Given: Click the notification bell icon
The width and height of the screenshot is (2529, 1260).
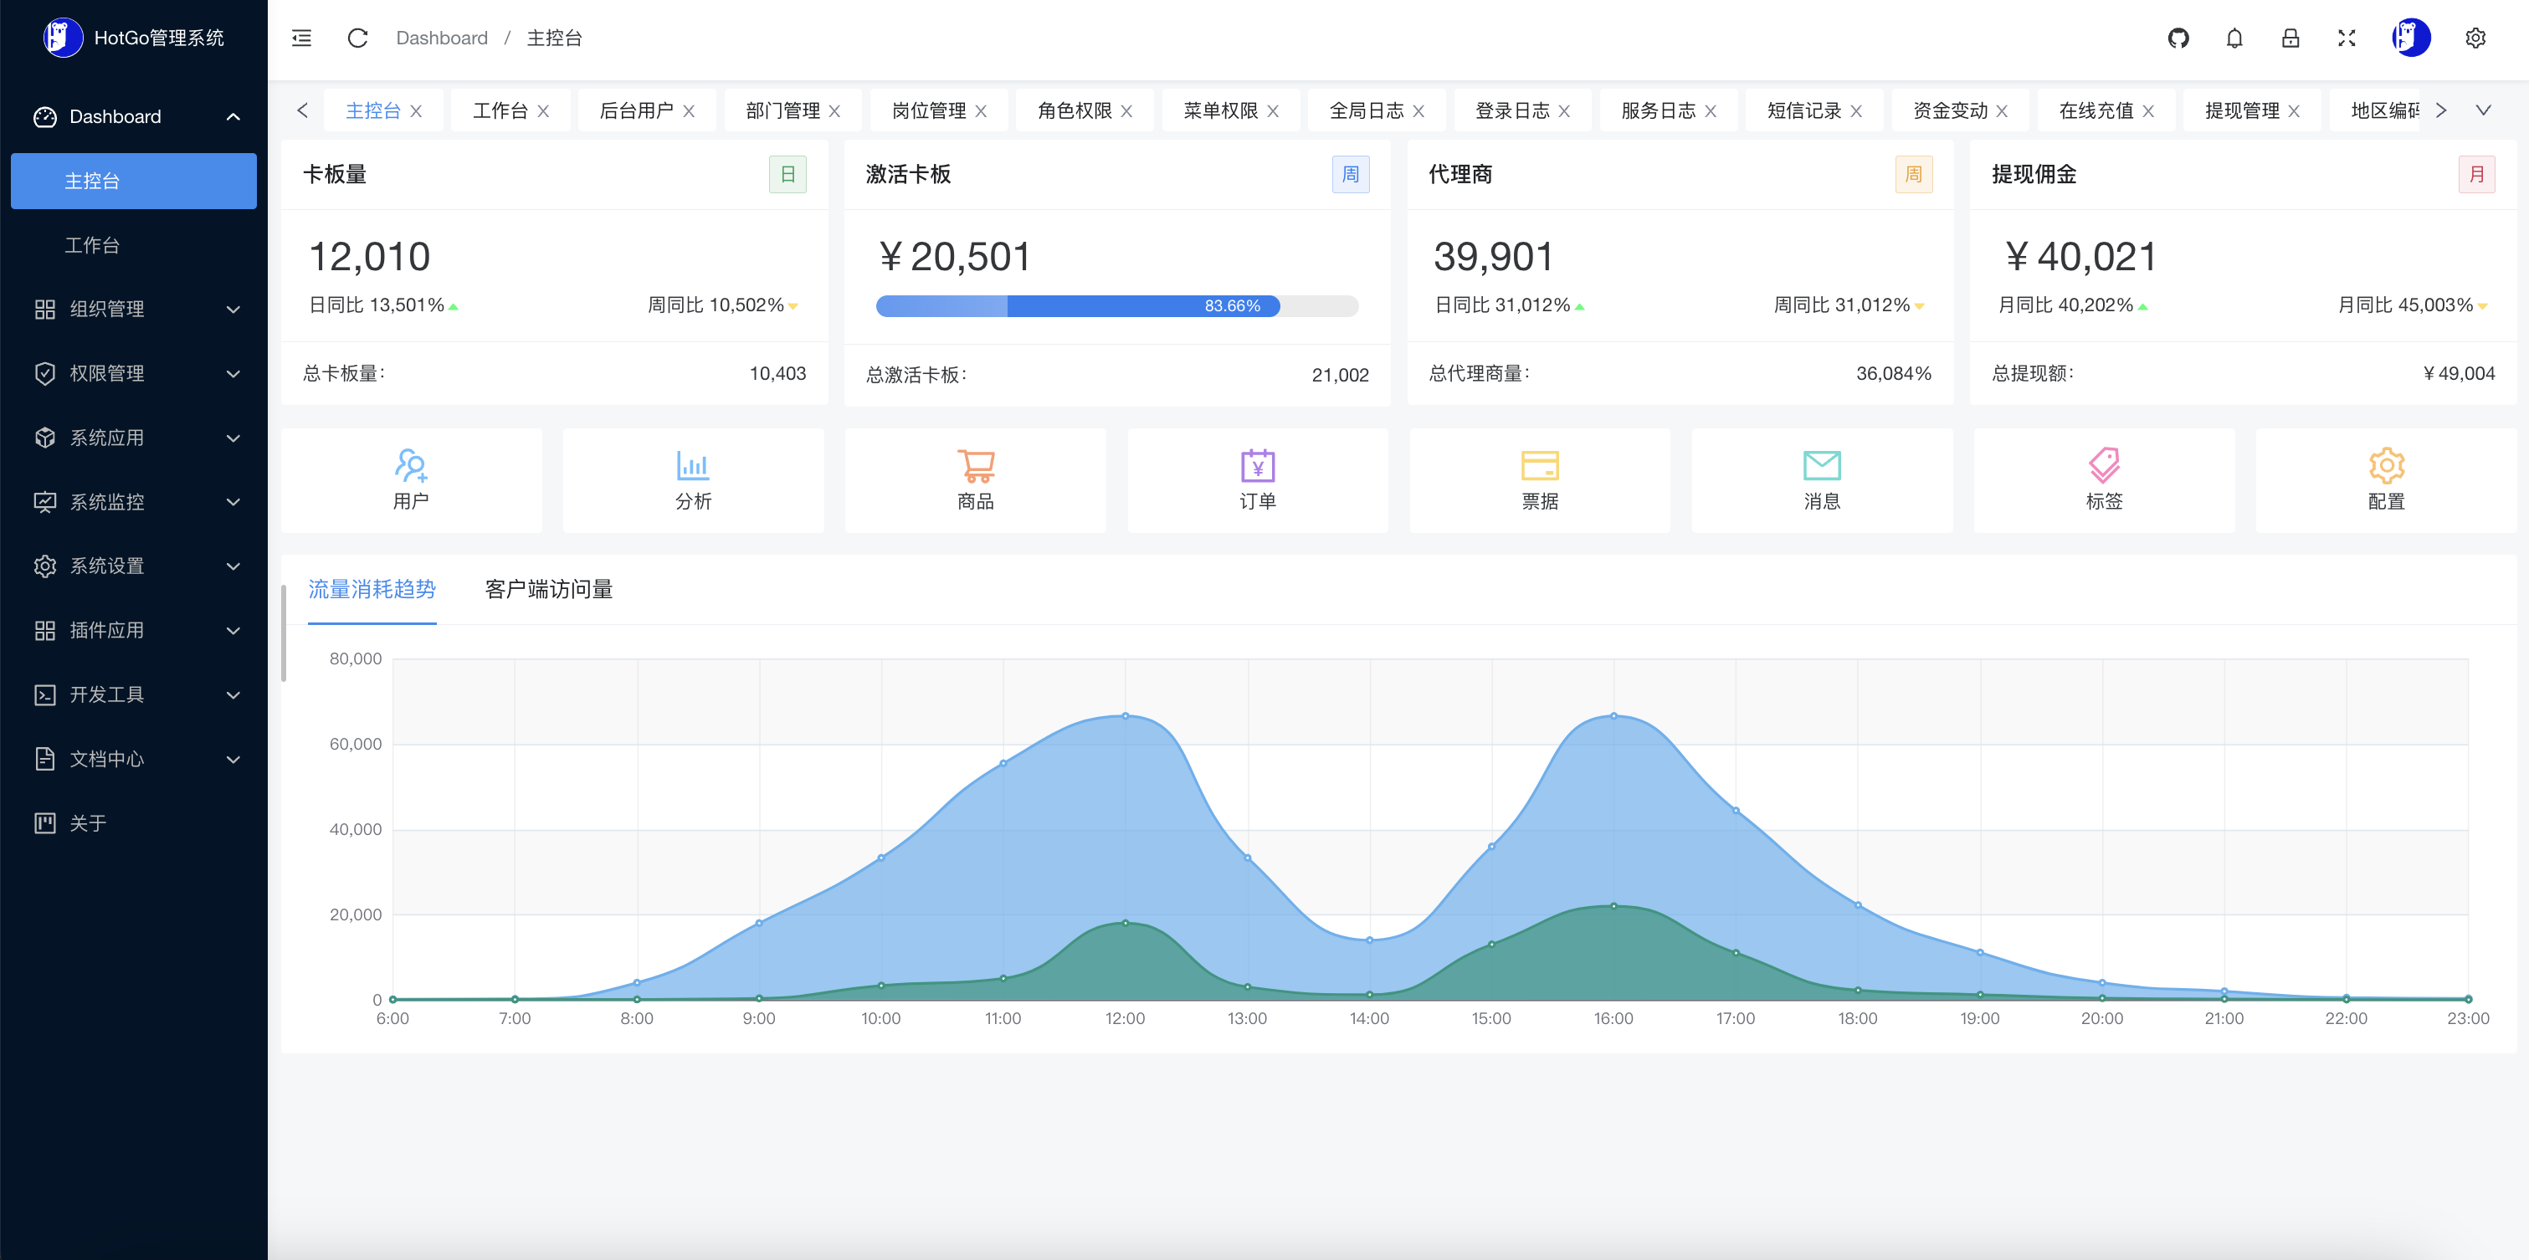Looking at the screenshot, I should click(x=2234, y=38).
